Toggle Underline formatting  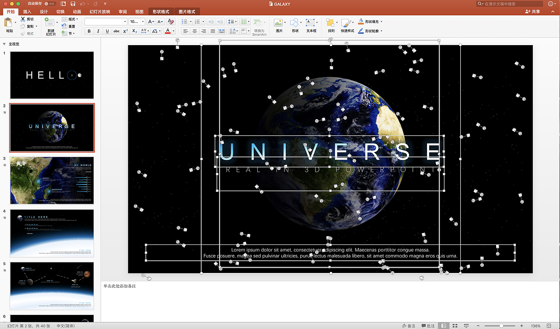pos(107,31)
